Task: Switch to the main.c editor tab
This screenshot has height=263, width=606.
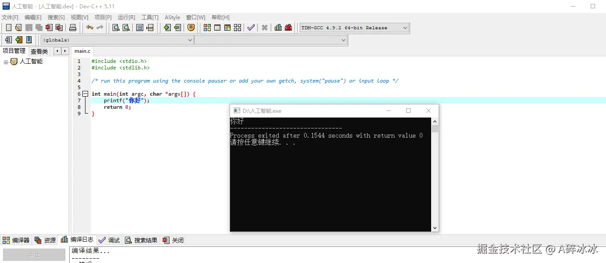Action: coord(82,51)
